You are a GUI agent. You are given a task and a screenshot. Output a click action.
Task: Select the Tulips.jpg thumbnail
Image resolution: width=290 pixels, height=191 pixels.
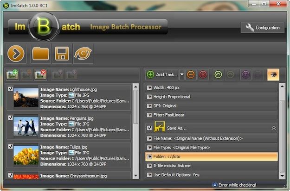click(x=26, y=155)
